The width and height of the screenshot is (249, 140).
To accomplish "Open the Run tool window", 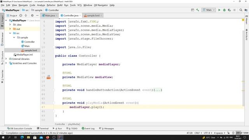I will coord(57,128).
